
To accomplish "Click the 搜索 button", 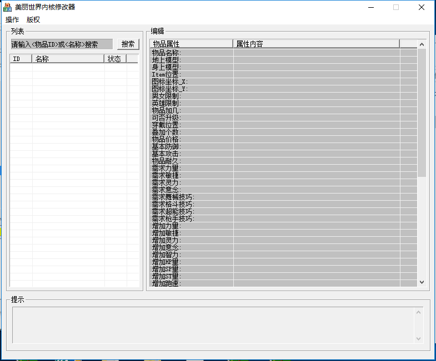I will tap(128, 44).
